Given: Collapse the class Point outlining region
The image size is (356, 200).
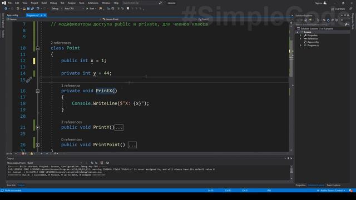Looking at the screenshot, I should pyautogui.click(x=38, y=48).
